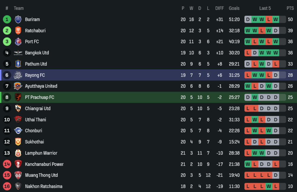Click the Ratchaburi club crest icon
Image resolution: width=297 pixels, height=192 pixels.
tap(18, 31)
